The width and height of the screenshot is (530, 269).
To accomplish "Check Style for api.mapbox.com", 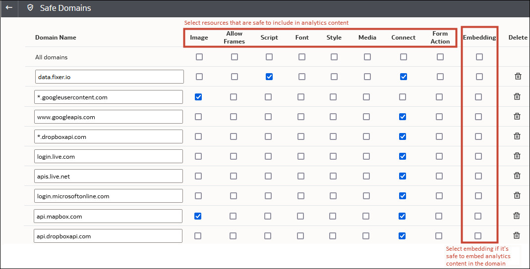I will tap(333, 216).
